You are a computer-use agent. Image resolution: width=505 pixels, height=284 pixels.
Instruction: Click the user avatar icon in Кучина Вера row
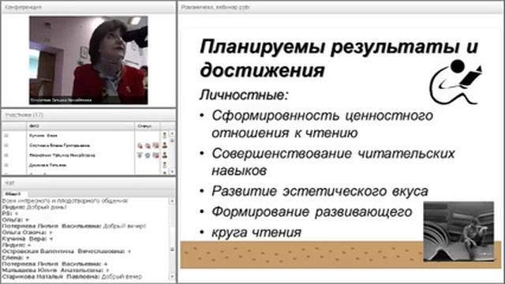pyautogui.click(x=165, y=136)
